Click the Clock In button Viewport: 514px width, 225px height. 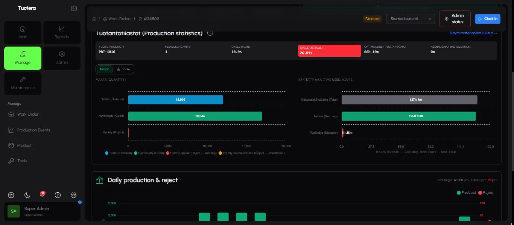(488, 19)
